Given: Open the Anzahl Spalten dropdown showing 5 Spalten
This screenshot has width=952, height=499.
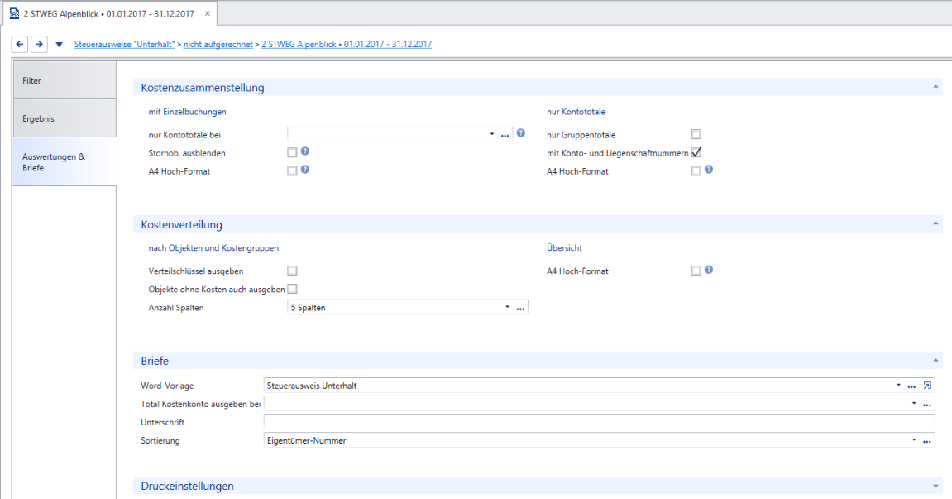Looking at the screenshot, I should [507, 308].
